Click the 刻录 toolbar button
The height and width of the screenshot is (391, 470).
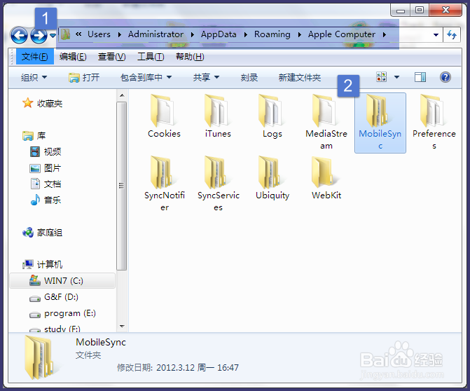click(249, 78)
